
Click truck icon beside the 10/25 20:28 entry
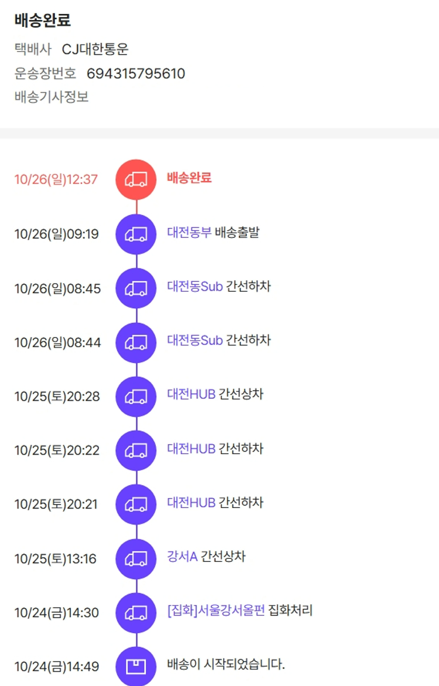tap(136, 397)
